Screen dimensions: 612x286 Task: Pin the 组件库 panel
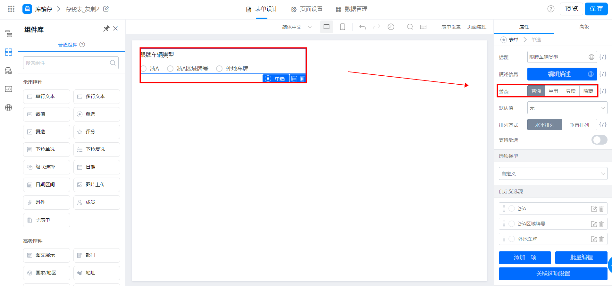tap(106, 29)
